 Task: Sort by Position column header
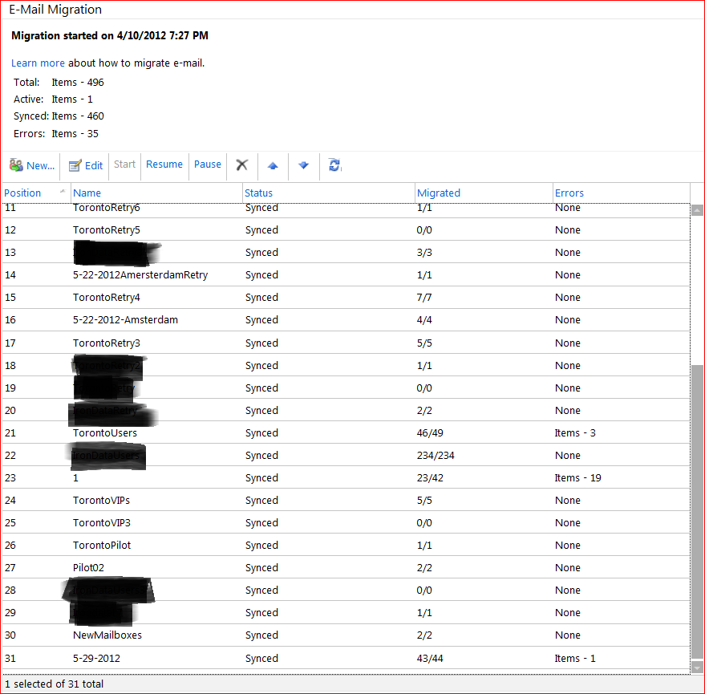22,193
